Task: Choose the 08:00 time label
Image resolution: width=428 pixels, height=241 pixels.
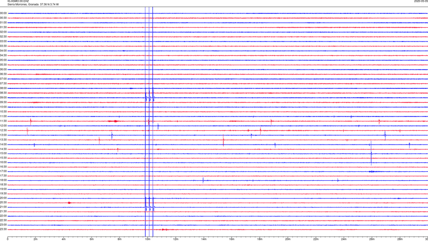Action: [x=3, y=88]
